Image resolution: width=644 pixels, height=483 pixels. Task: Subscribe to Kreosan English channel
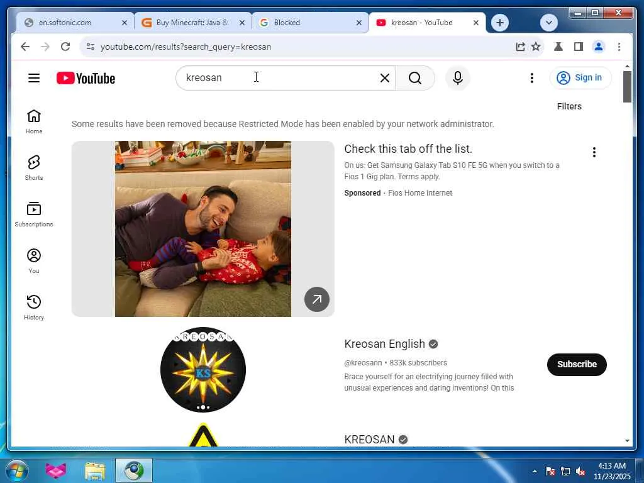(x=577, y=364)
